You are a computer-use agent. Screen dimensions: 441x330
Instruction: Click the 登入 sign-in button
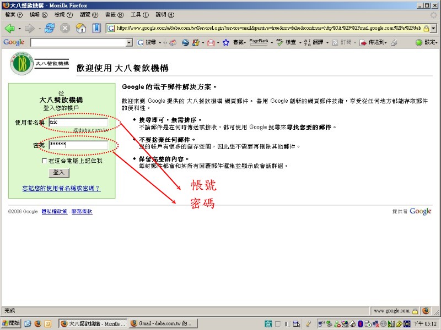(59, 173)
